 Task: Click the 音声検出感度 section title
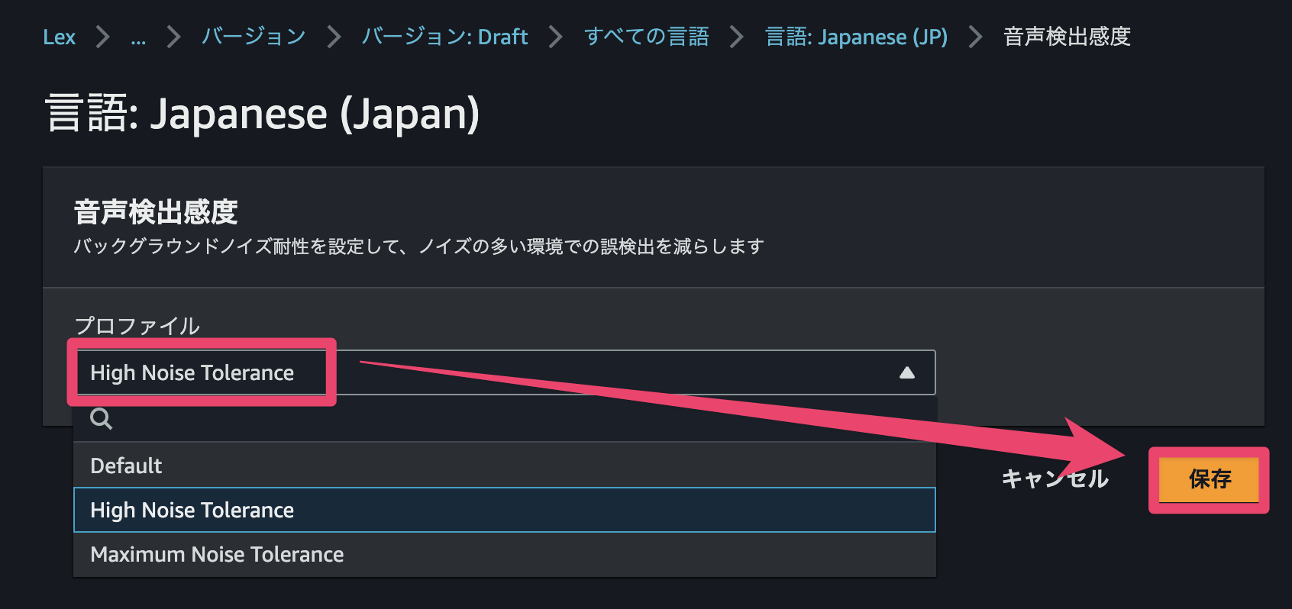coord(156,212)
